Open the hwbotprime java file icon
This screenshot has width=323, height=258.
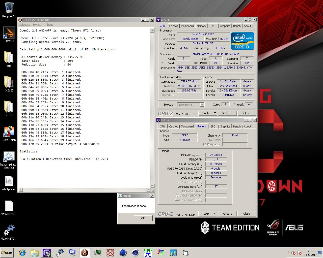9,183
